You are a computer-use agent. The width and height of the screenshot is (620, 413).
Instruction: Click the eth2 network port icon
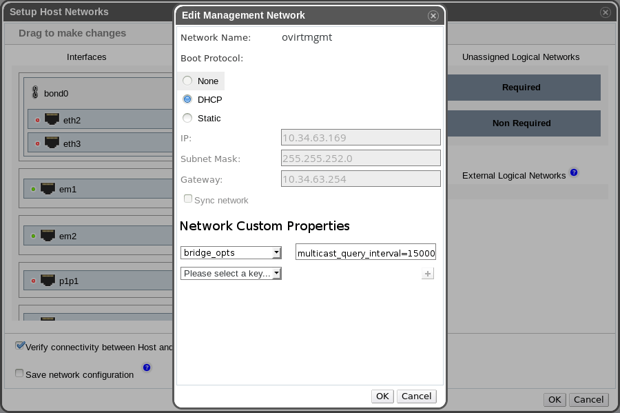[52, 119]
